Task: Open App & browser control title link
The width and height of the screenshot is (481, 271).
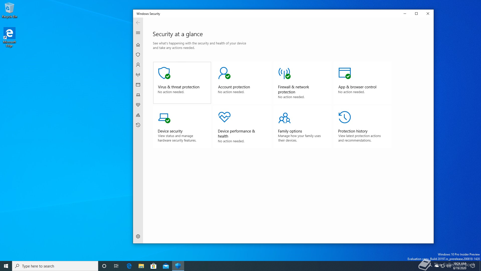Action: pos(357,87)
